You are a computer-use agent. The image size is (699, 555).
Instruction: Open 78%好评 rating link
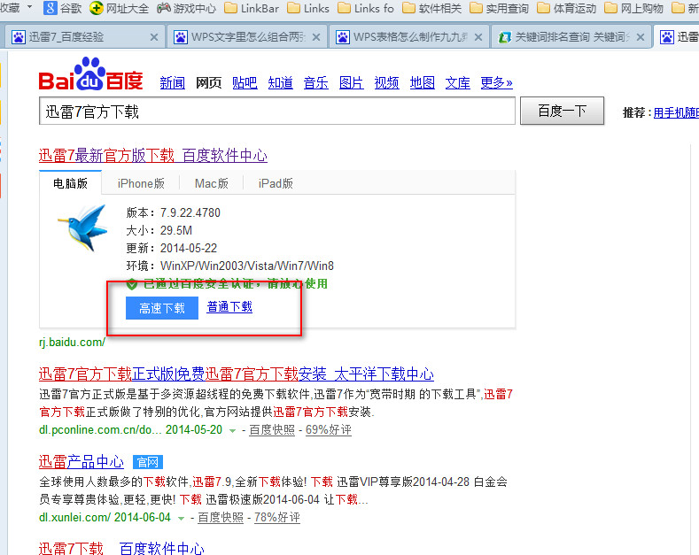tap(277, 518)
